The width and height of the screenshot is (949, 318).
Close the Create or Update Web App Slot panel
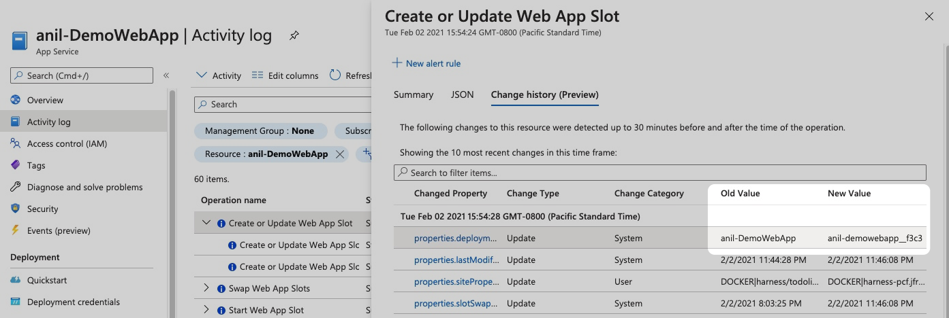pyautogui.click(x=929, y=16)
